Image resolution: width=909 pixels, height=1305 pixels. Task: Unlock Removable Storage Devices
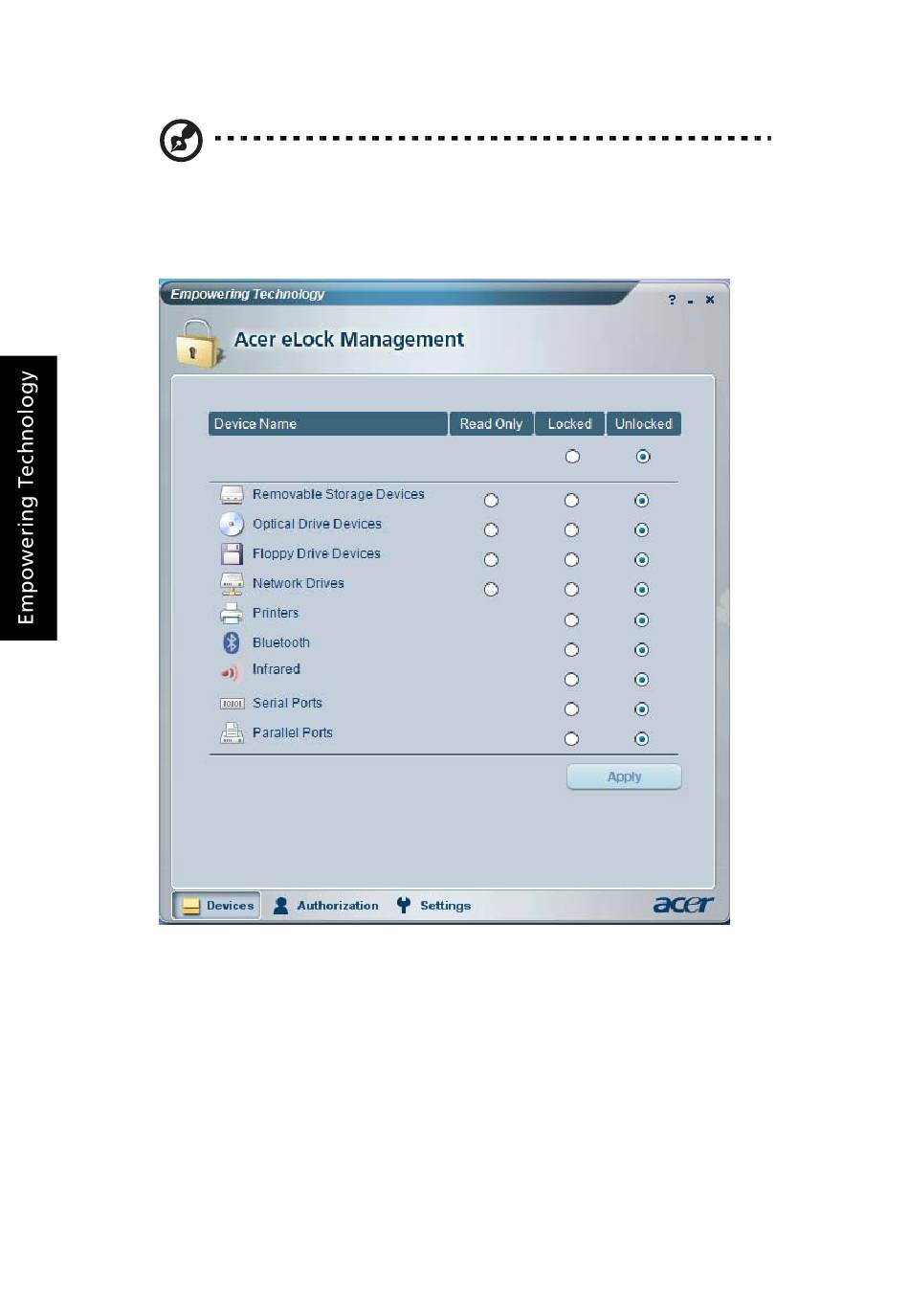click(x=642, y=501)
